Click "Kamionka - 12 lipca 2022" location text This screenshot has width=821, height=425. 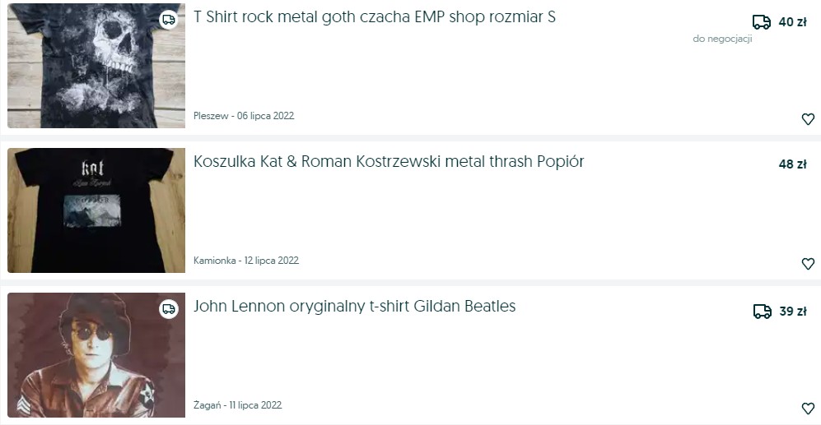[245, 261]
